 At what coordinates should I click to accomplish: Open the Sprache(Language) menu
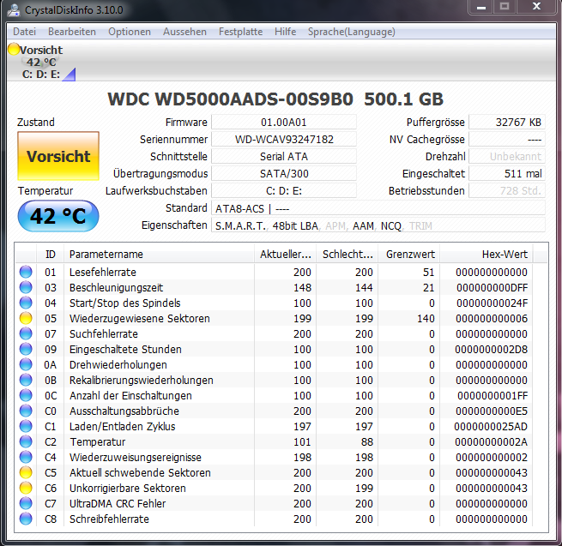351,32
